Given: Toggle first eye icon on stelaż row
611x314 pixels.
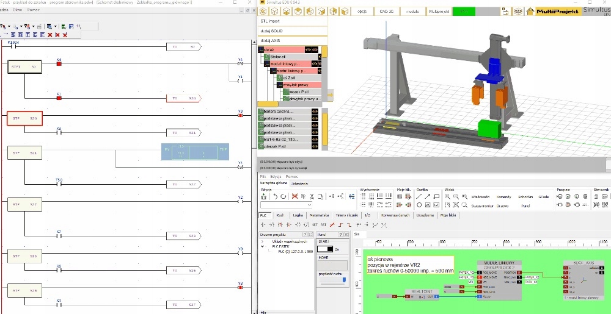Looking at the screenshot, I should pos(308,50).
